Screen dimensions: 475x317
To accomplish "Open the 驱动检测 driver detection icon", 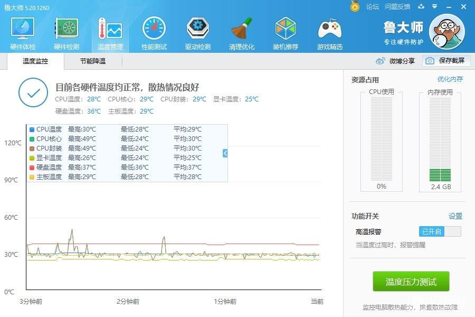I will click(x=197, y=29).
